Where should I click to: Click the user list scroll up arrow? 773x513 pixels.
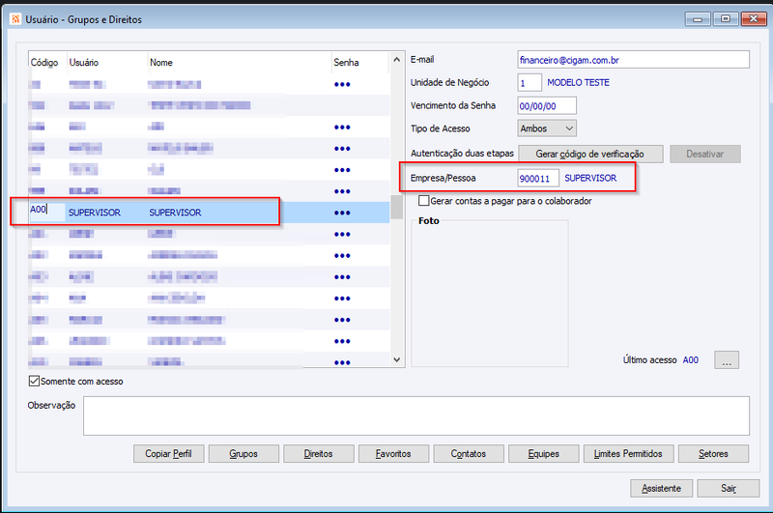pyautogui.click(x=397, y=59)
